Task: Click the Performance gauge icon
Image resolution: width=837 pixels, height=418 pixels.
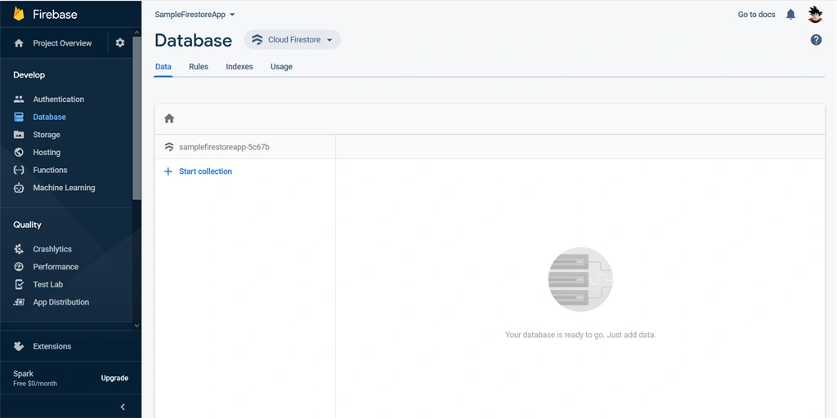Action: click(x=19, y=267)
